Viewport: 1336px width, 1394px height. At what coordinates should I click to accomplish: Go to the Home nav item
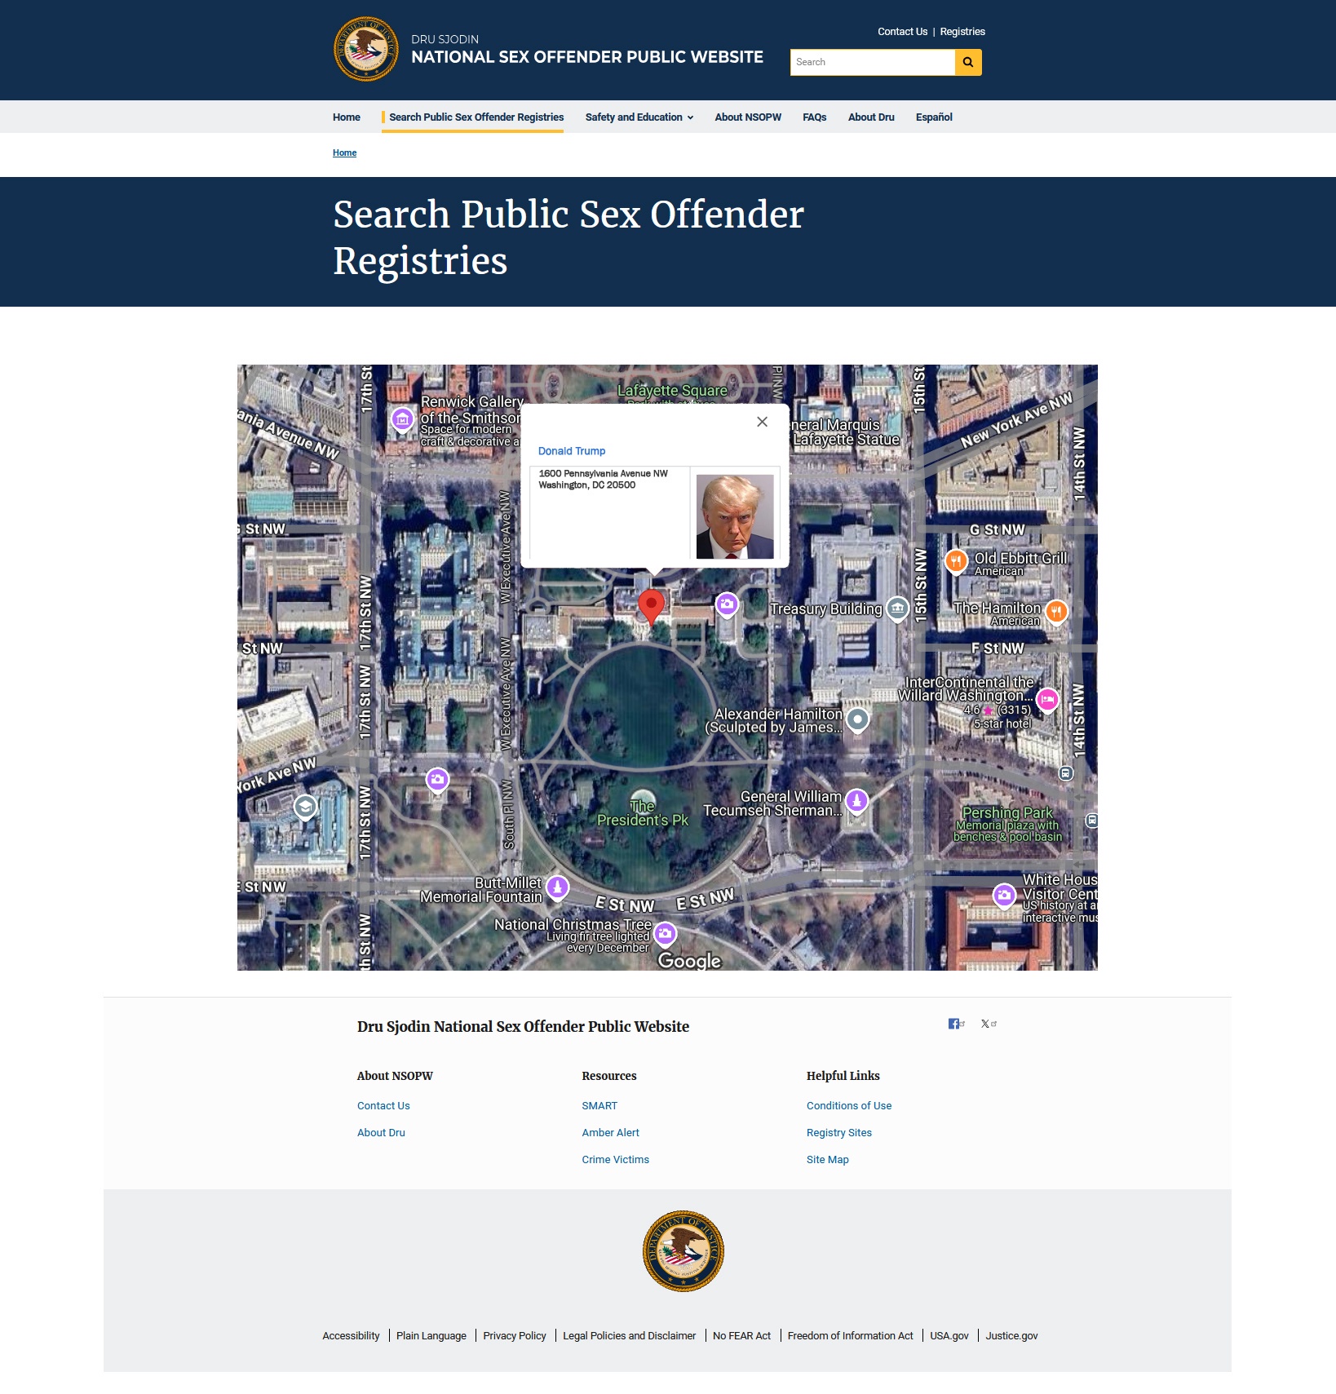(346, 117)
